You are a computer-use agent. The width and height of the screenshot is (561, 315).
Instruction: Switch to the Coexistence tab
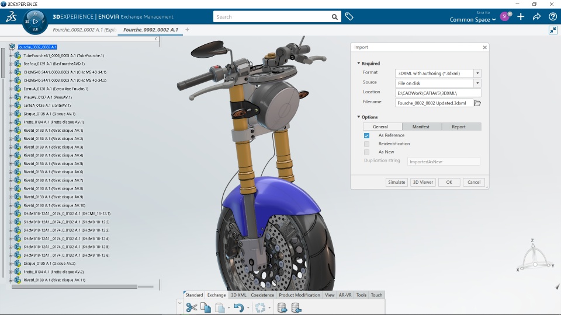(x=262, y=295)
